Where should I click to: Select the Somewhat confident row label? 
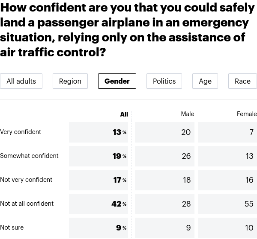[29, 156]
